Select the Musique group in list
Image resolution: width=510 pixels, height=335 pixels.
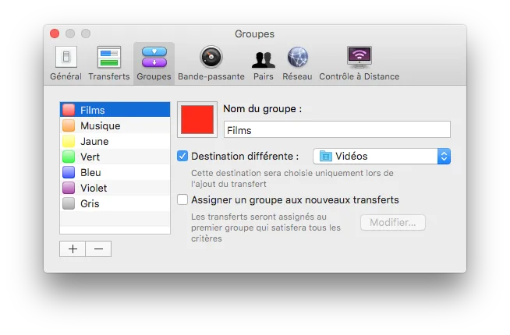[x=115, y=125]
